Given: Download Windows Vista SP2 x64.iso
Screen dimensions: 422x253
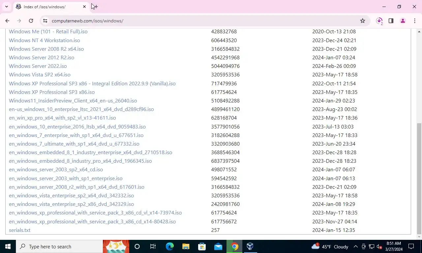Looking at the screenshot, I should point(40,75).
